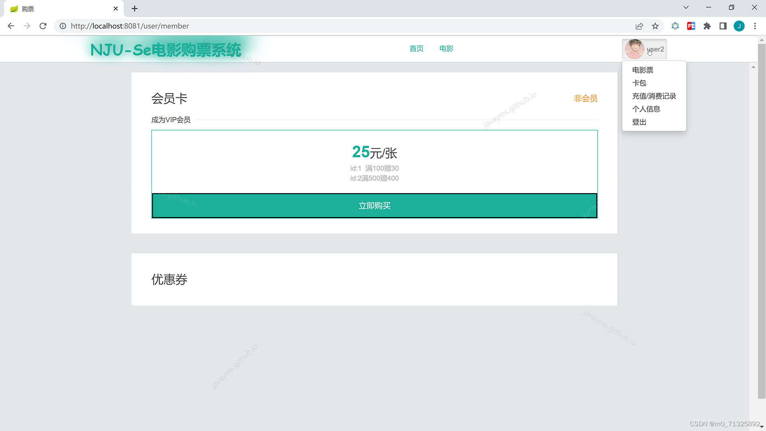766x431 pixels.
Task: Click the browser back arrow
Action: (x=11, y=26)
